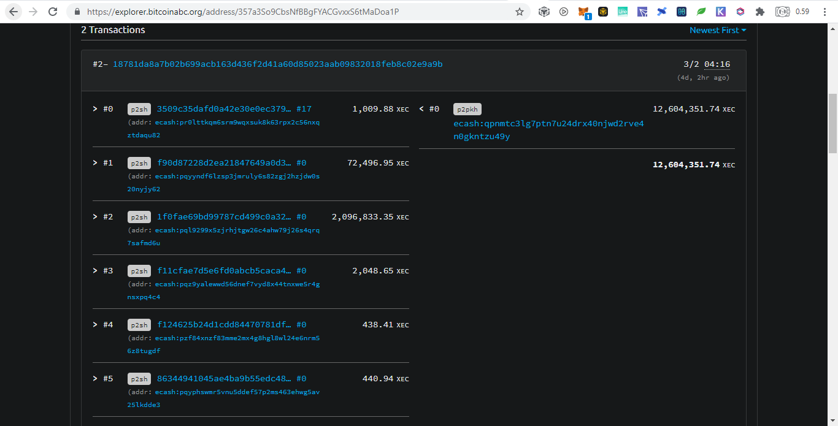Click the Uno extension icon

(x=623, y=12)
